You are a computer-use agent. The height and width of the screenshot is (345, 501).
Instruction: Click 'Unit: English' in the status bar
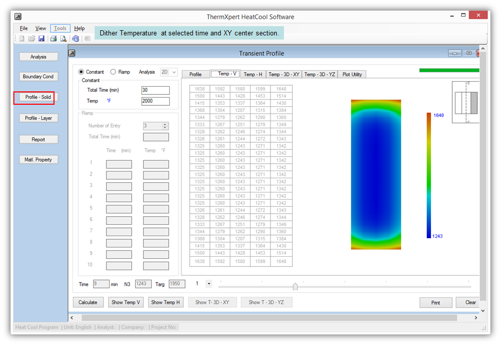tap(78, 327)
